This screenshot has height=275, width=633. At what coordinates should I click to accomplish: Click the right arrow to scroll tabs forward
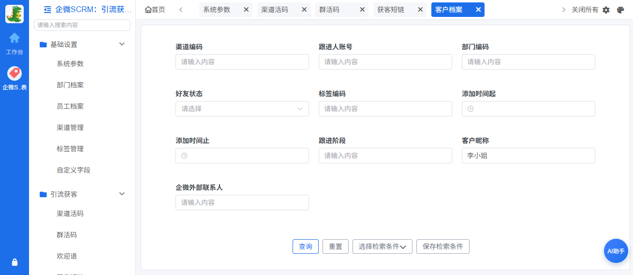tap(563, 10)
